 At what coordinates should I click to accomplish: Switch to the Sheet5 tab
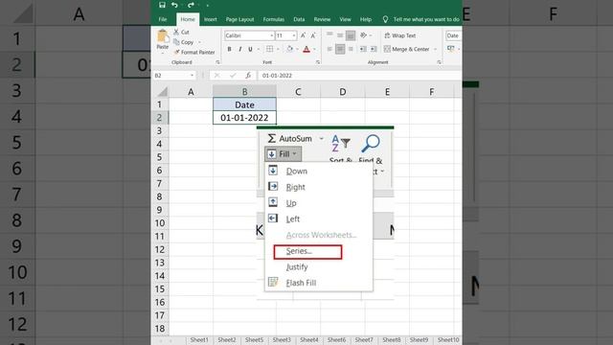pos(254,339)
